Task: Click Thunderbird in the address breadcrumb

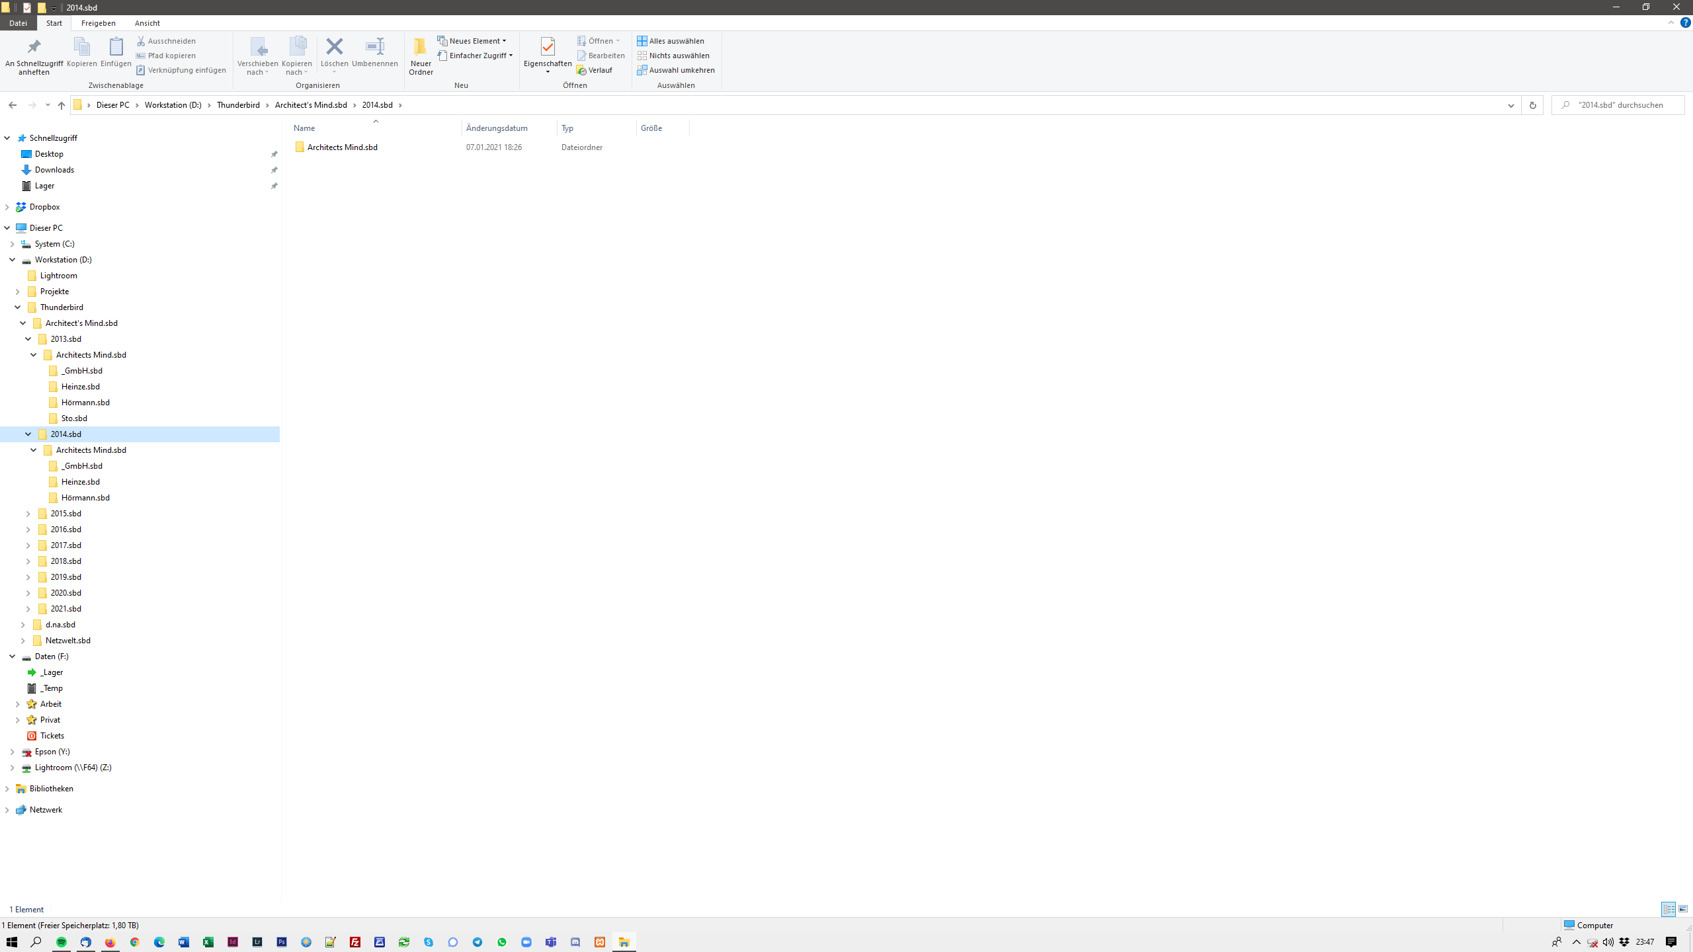Action: pos(238,105)
